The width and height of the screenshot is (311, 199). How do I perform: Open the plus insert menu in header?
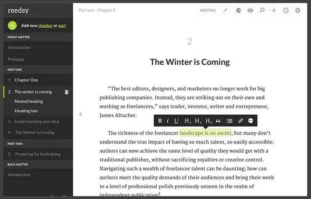coord(274,11)
